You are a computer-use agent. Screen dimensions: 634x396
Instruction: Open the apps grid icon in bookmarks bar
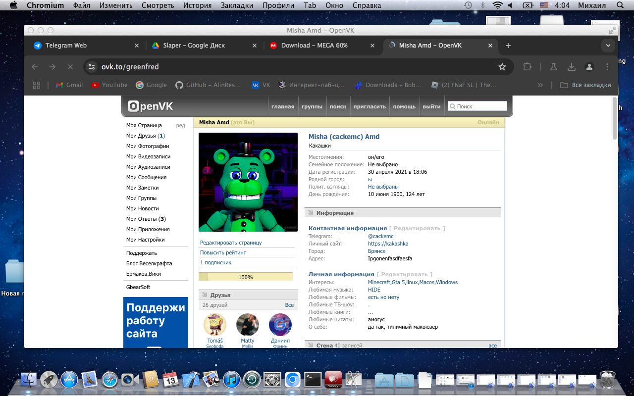(36, 85)
